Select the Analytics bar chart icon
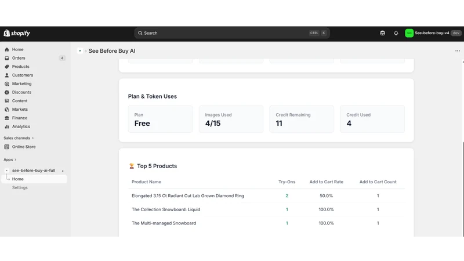The width and height of the screenshot is (464, 261). 7,126
